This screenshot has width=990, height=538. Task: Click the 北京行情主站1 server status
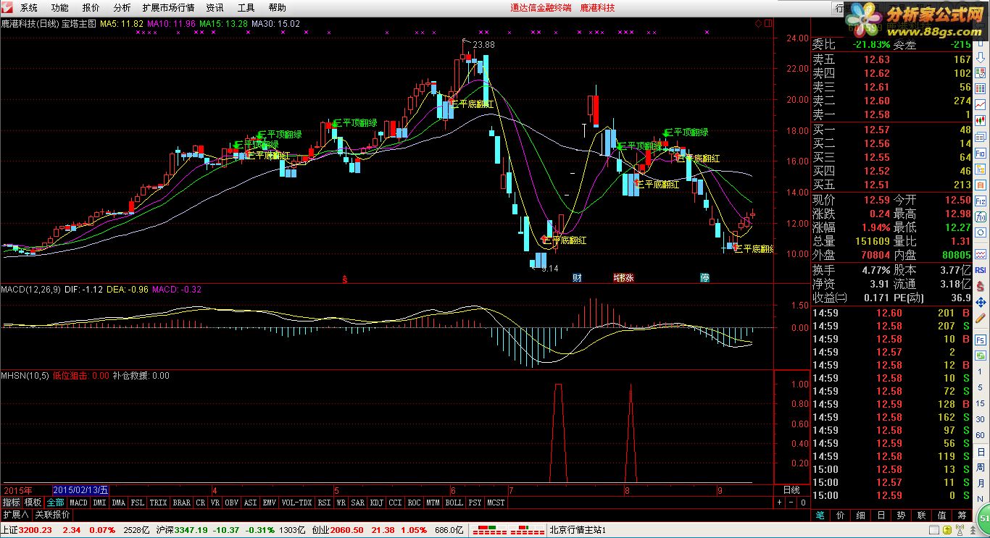point(578,531)
